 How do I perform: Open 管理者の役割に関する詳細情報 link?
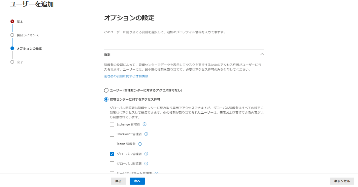pyautogui.click(x=126, y=76)
